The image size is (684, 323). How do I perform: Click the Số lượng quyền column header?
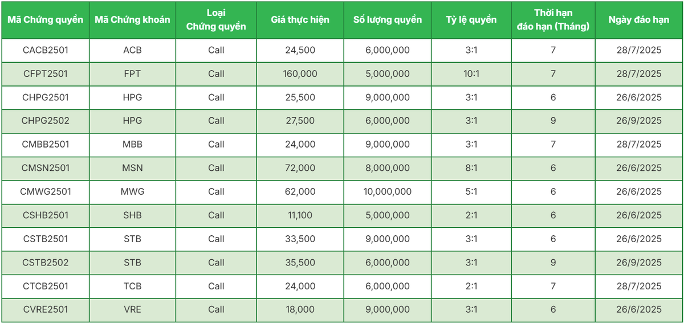(388, 20)
